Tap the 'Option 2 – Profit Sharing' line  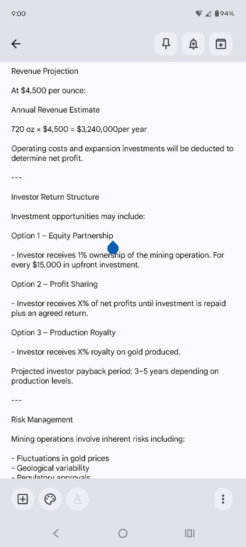(54, 284)
